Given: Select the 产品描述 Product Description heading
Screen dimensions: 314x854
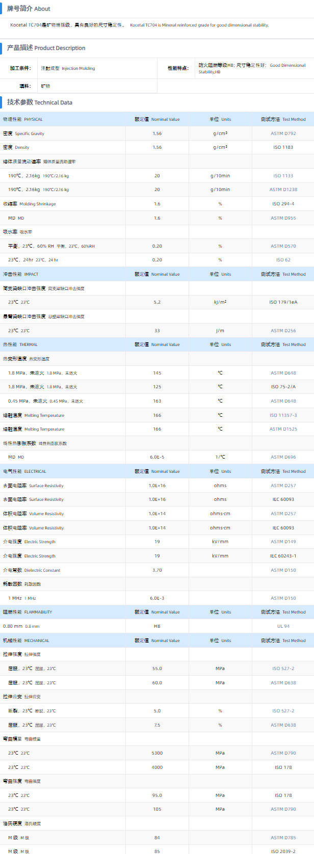Looking at the screenshot, I should tap(46, 48).
